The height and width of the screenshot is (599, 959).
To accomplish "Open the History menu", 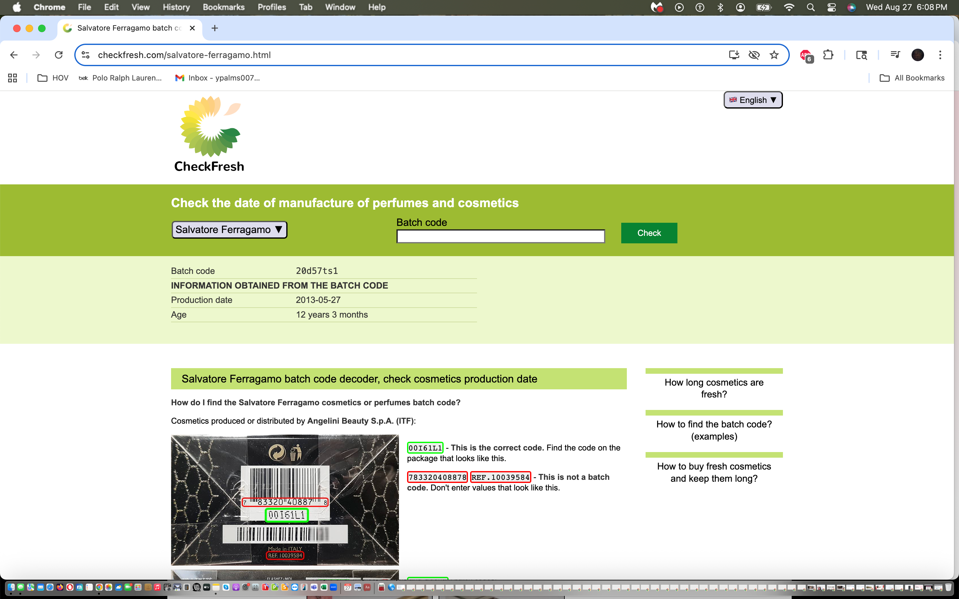I will pyautogui.click(x=176, y=7).
